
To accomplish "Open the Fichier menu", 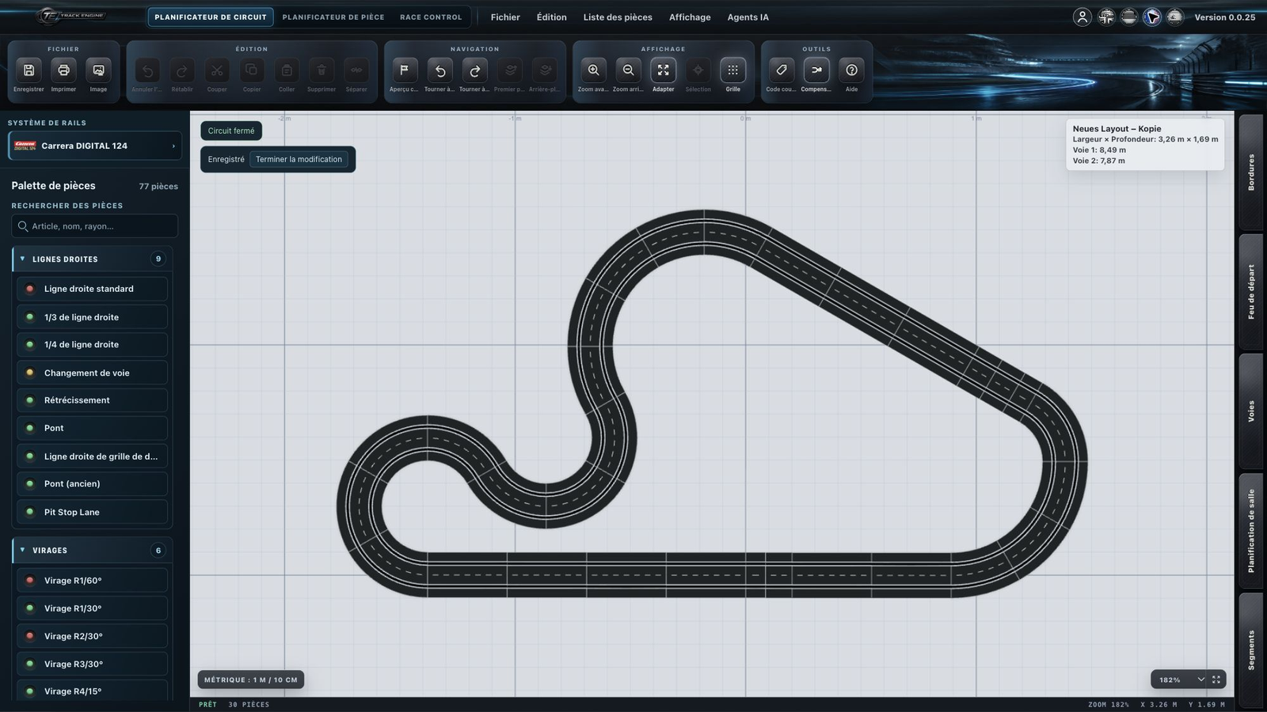I will pos(505,17).
